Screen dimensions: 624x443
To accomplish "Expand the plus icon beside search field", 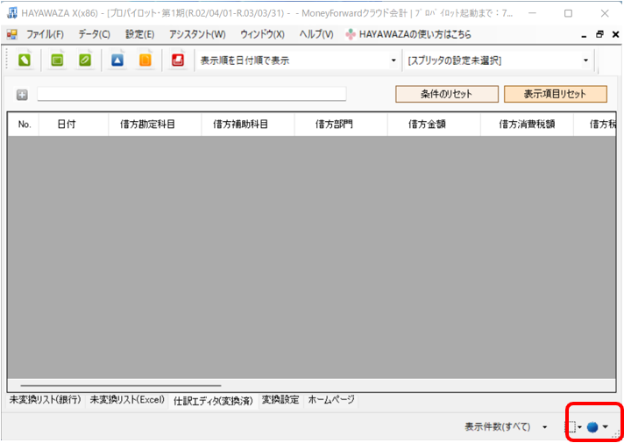I will (x=22, y=95).
